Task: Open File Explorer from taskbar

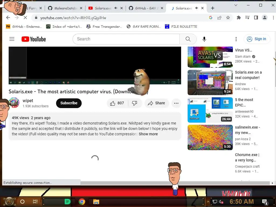Action: click(96, 202)
